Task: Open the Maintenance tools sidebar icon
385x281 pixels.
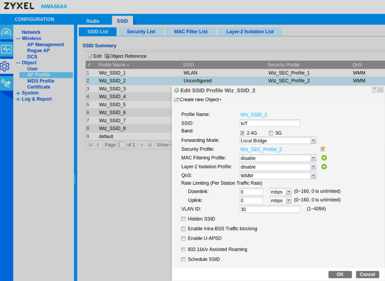Action: pos(6,83)
